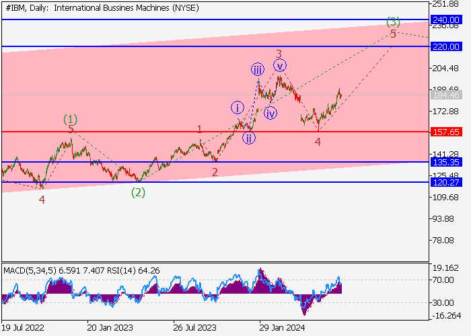Click the 70.00 RSI level label

(x=443, y=280)
